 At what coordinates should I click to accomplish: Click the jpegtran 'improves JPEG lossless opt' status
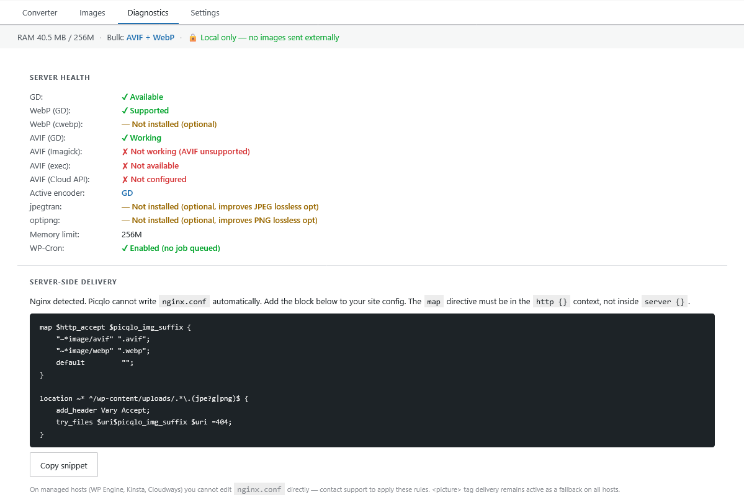pyautogui.click(x=220, y=207)
